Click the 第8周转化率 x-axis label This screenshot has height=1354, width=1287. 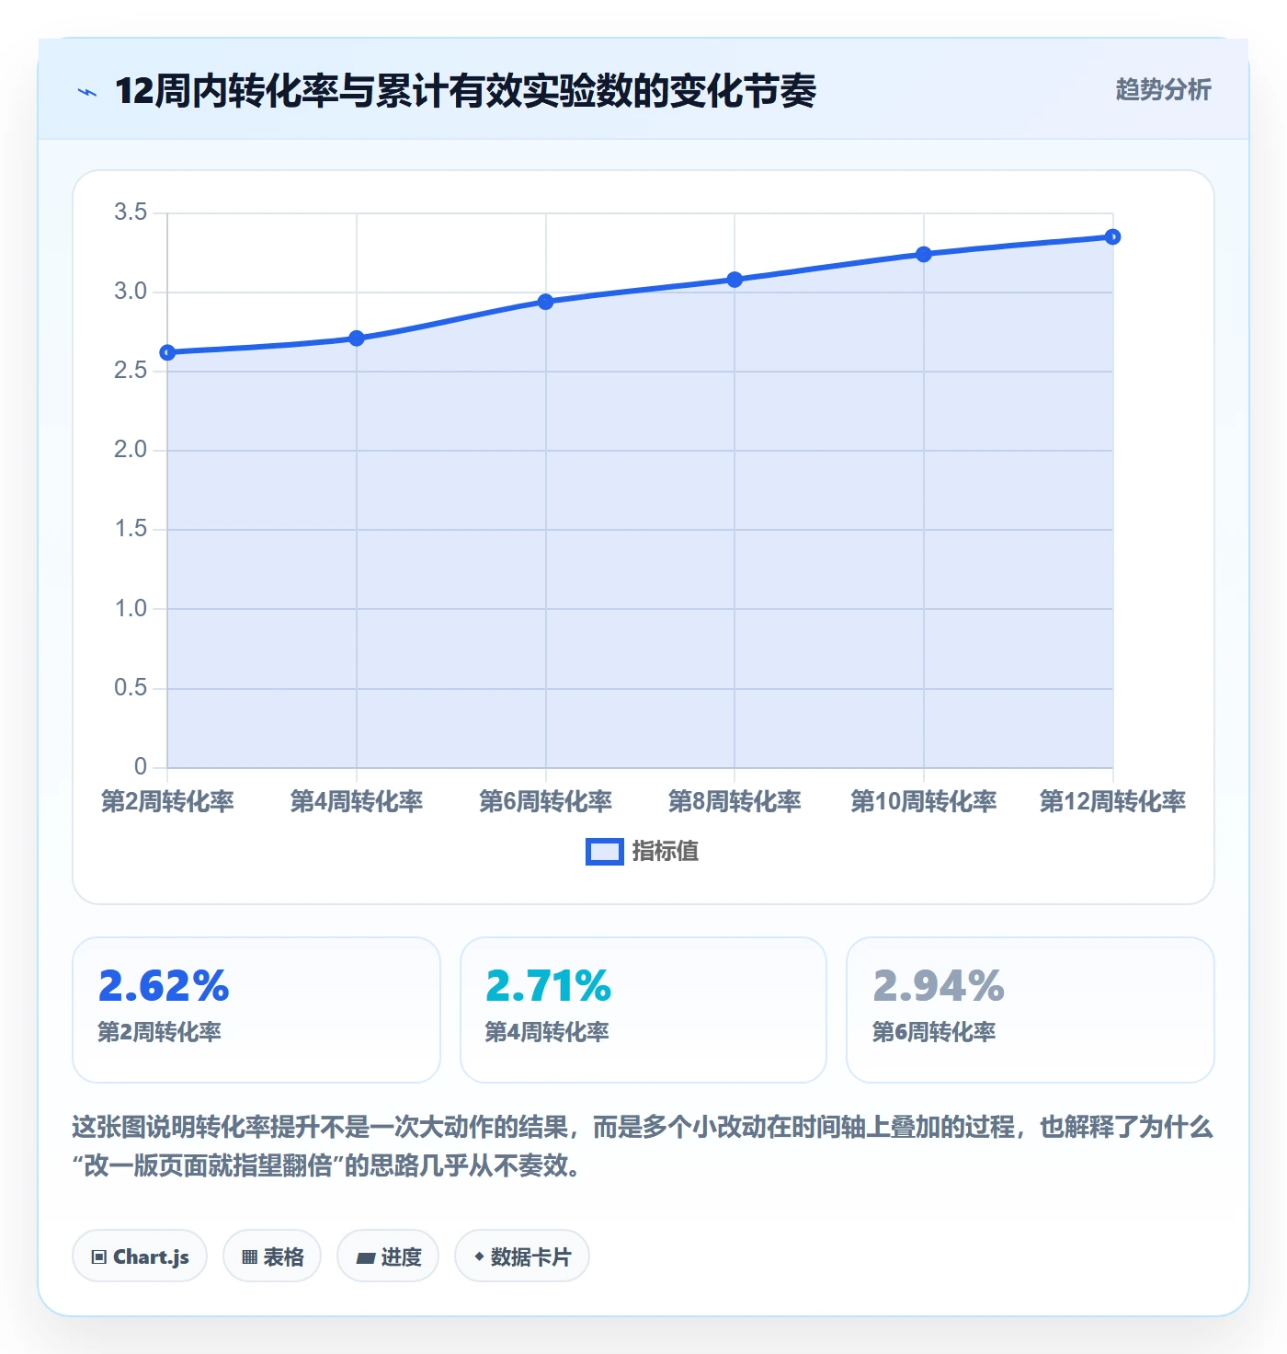coord(735,801)
